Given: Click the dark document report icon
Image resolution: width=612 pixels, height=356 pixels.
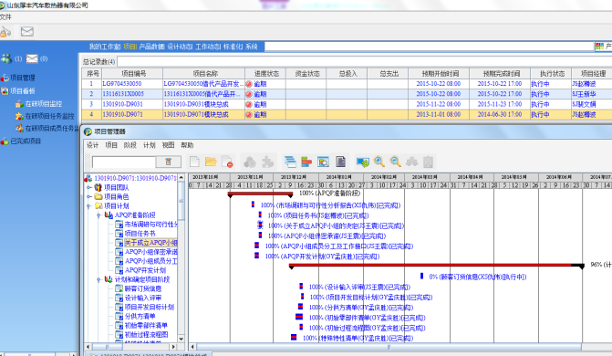Looking at the screenshot, I should coord(341,162).
